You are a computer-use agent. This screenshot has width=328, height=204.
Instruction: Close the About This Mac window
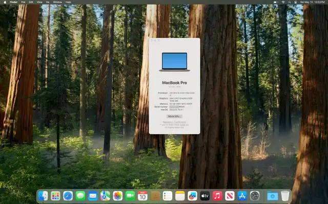152,40
